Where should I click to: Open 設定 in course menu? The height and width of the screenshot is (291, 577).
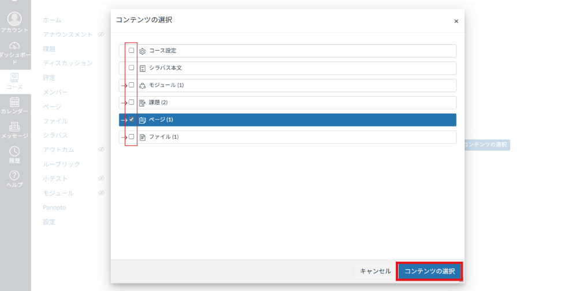click(x=49, y=221)
